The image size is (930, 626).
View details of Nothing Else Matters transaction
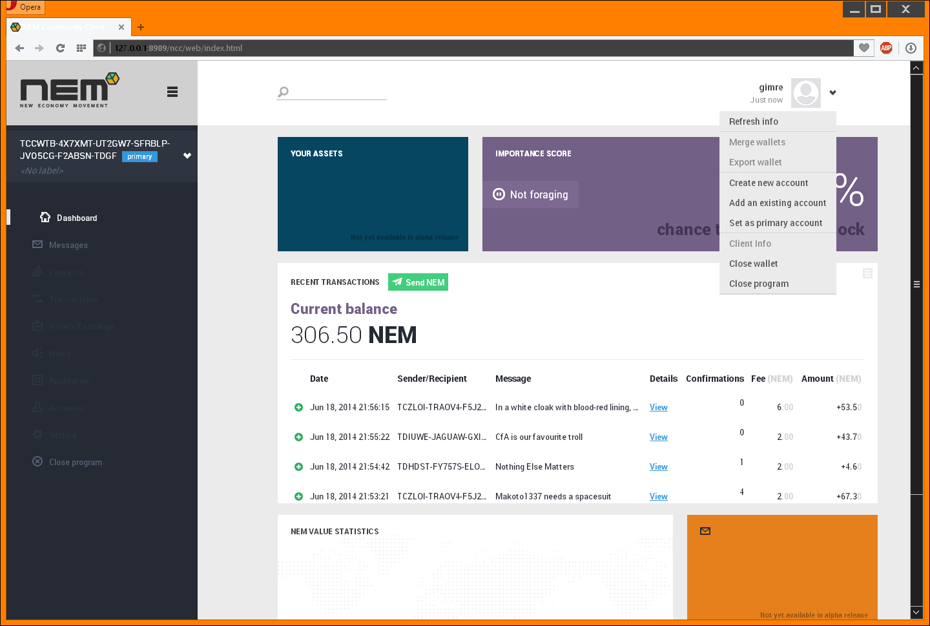coord(659,466)
